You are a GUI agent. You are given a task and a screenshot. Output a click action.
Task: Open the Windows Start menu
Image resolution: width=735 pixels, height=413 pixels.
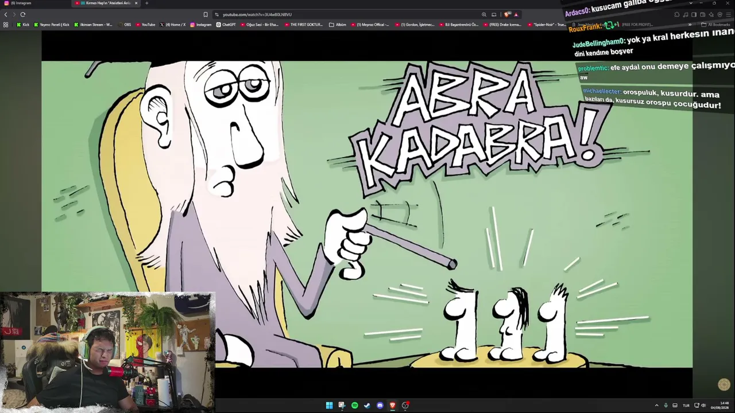pyautogui.click(x=329, y=406)
